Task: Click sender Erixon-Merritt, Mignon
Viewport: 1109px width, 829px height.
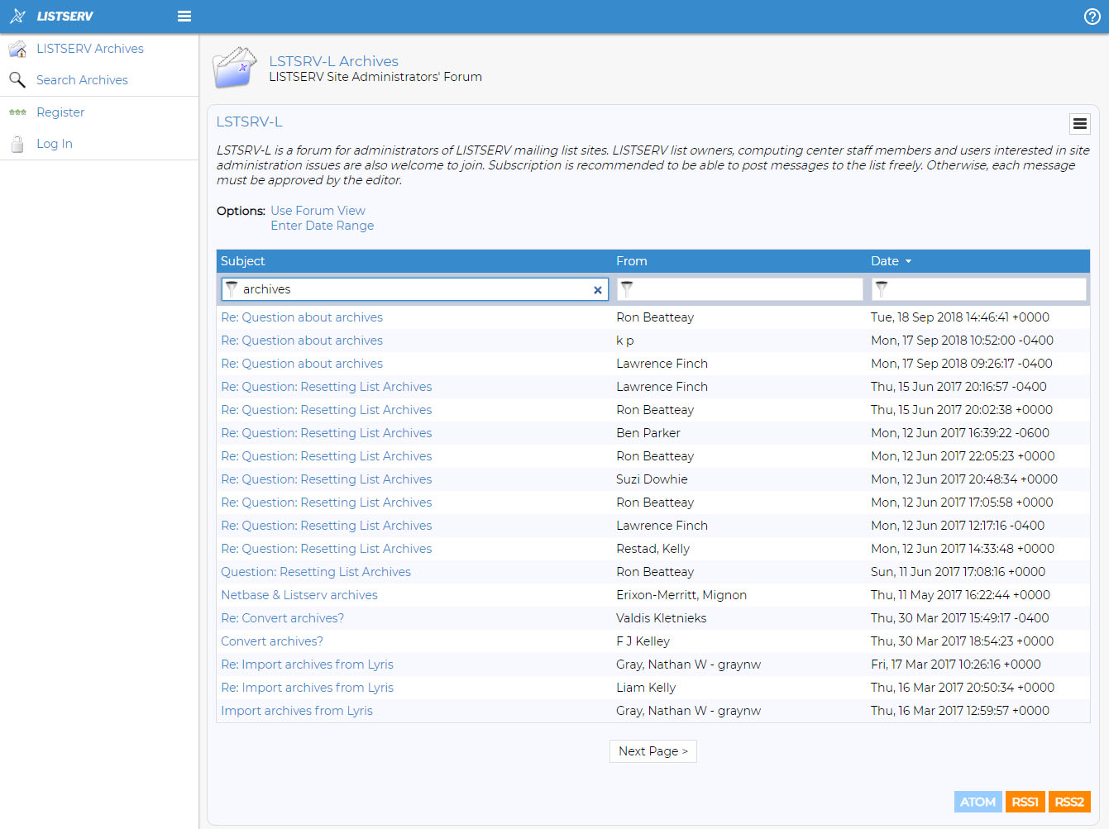Action: click(681, 595)
